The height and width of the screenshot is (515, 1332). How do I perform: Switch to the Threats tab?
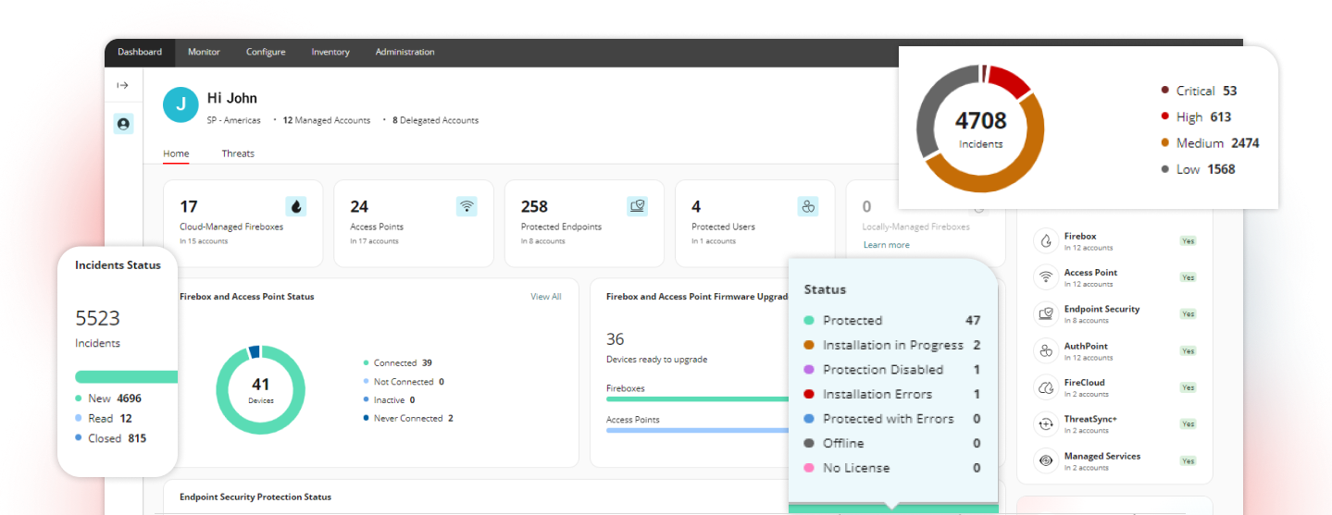click(238, 153)
